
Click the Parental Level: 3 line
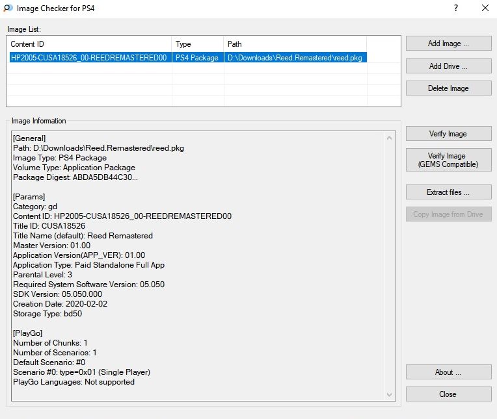(42, 275)
